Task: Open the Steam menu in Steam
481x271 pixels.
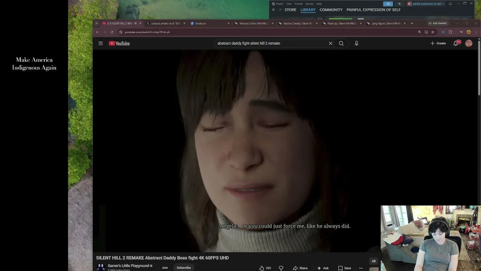Action: coord(278,4)
